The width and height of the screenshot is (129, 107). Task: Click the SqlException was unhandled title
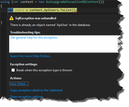[x=36, y=18]
